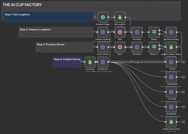Click the Wait 2 node

[120, 47]
